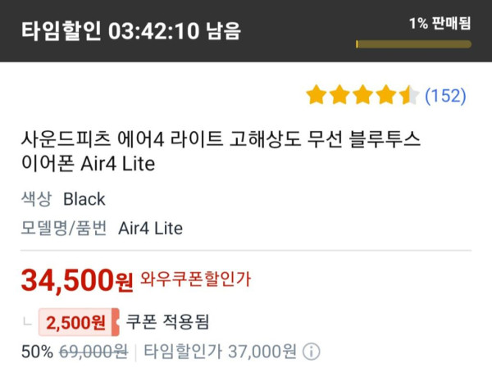Click the 2,500원 coupon badge
This screenshot has height=377, width=492.
tap(78, 321)
